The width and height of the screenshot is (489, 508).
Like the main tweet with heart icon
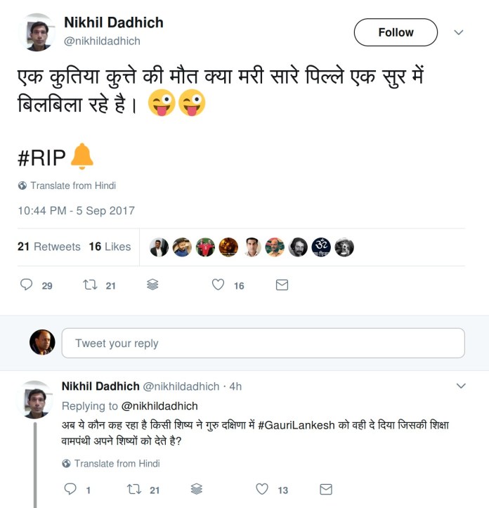[218, 285]
